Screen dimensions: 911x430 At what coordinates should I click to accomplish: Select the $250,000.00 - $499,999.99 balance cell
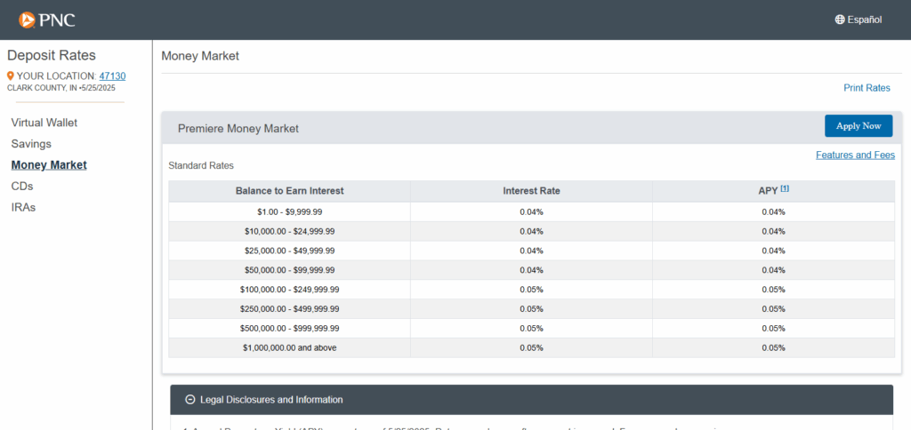point(289,308)
